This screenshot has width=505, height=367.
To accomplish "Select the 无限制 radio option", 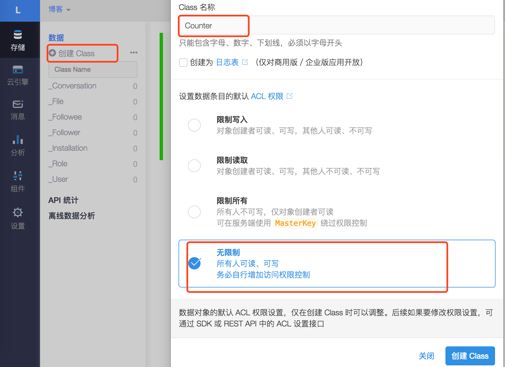I will pos(194,263).
